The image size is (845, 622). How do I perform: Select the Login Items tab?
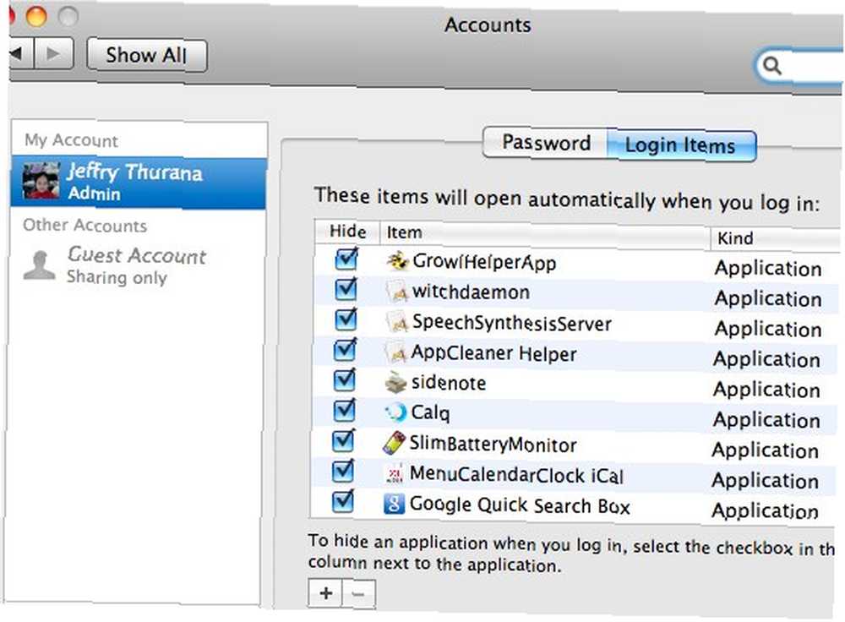coord(681,145)
